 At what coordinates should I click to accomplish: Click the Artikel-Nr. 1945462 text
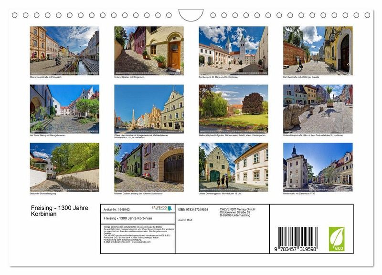(117, 209)
